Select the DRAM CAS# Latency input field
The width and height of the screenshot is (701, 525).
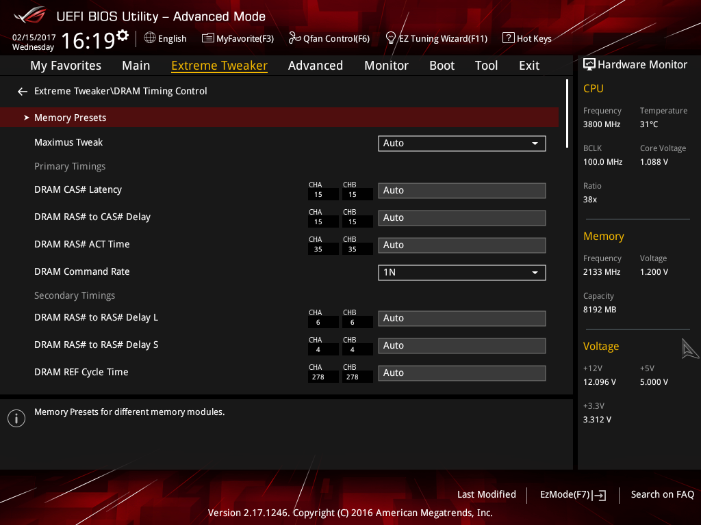point(461,191)
